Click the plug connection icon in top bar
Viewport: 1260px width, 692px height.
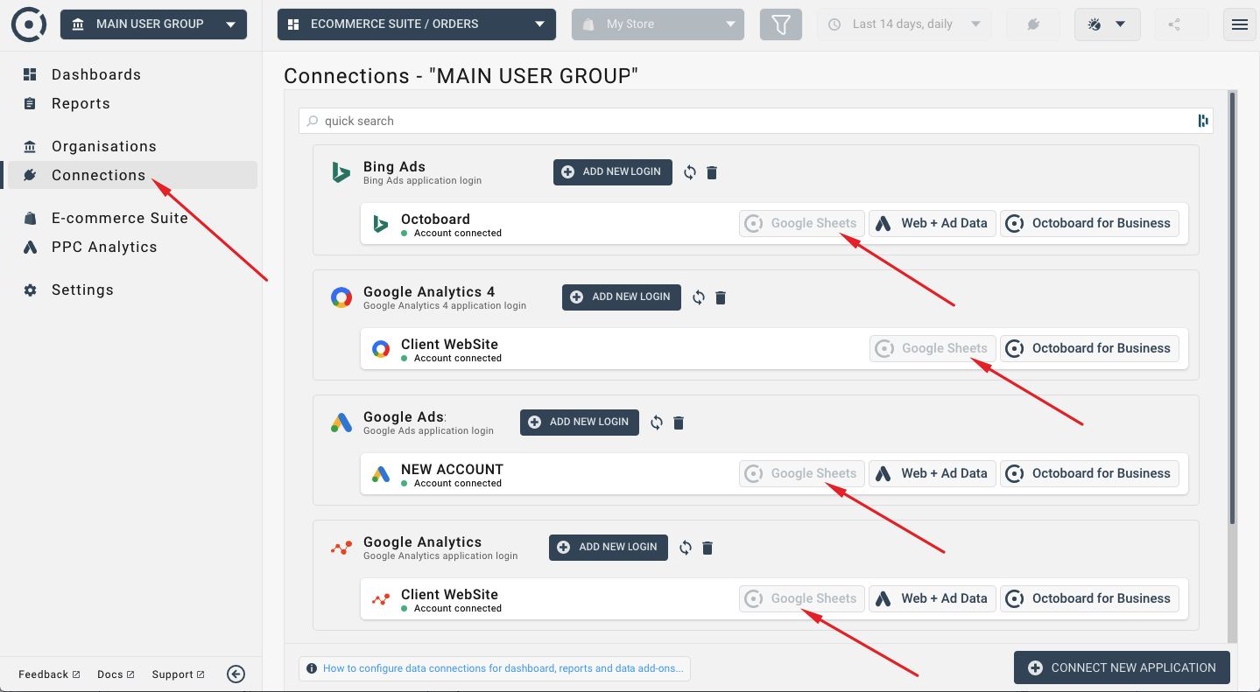pos(1033,24)
